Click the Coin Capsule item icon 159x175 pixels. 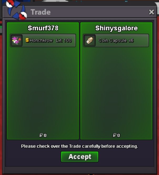[x=90, y=40]
